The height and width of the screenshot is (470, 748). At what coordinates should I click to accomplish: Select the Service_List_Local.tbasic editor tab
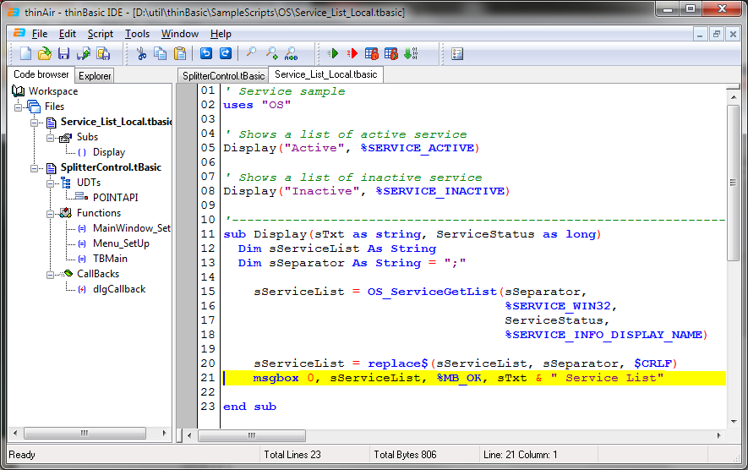[x=325, y=74]
